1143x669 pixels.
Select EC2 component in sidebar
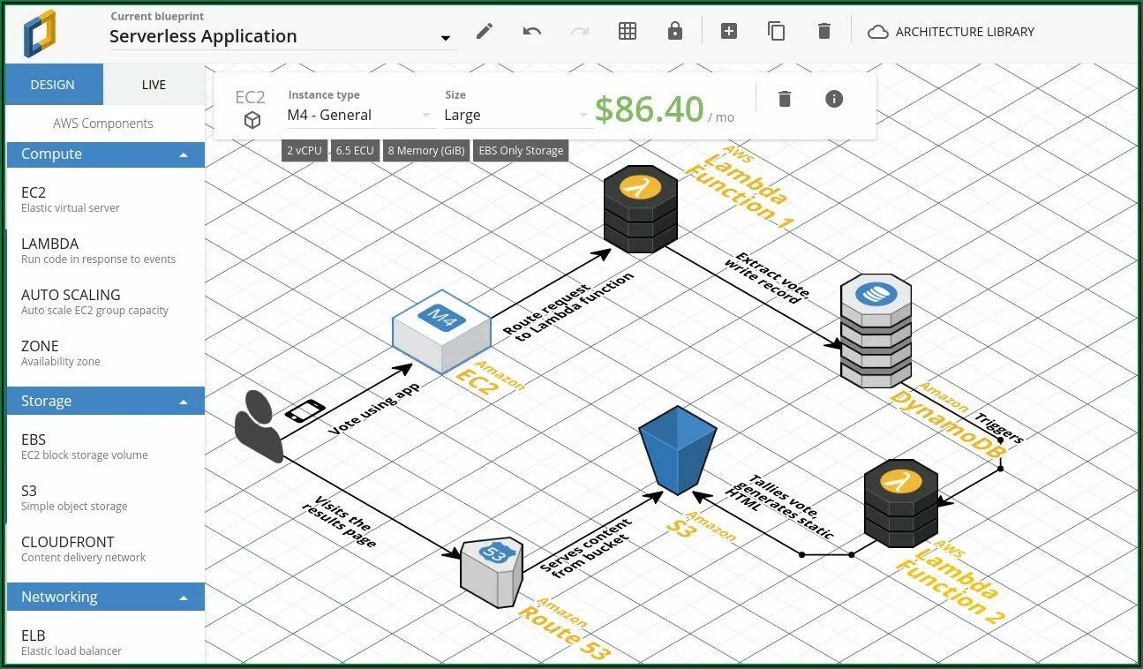106,199
